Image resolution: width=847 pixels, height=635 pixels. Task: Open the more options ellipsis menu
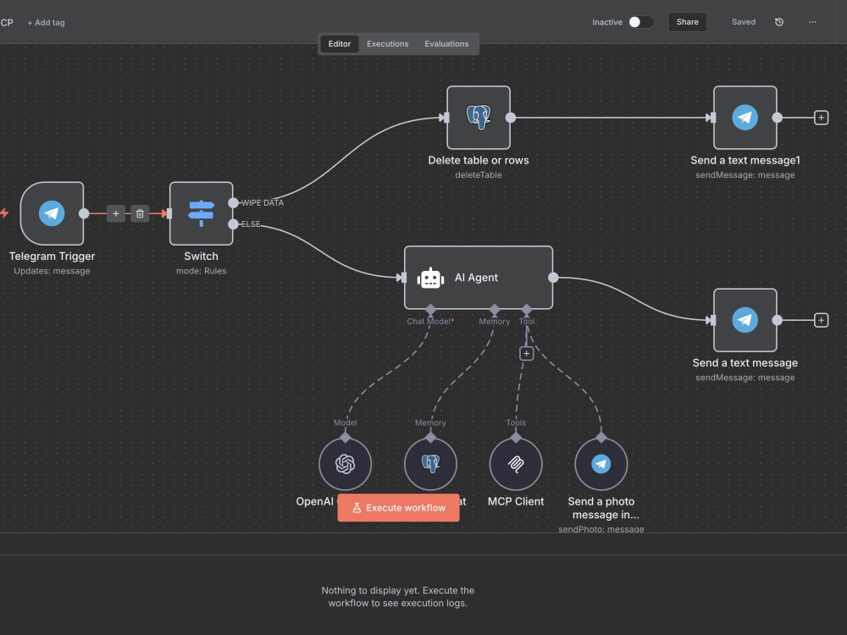point(812,22)
